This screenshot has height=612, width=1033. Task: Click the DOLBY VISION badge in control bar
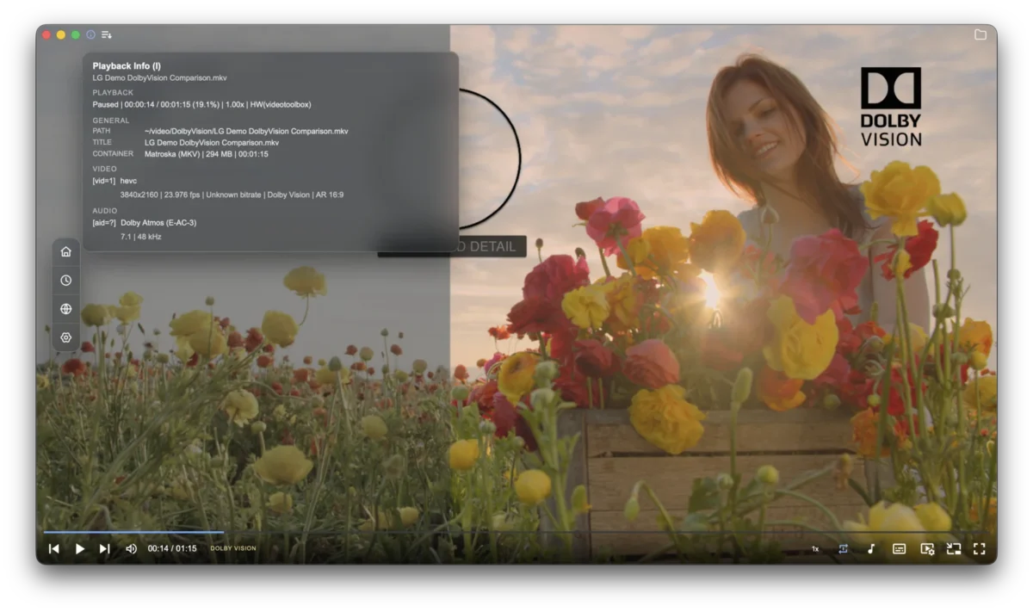233,548
